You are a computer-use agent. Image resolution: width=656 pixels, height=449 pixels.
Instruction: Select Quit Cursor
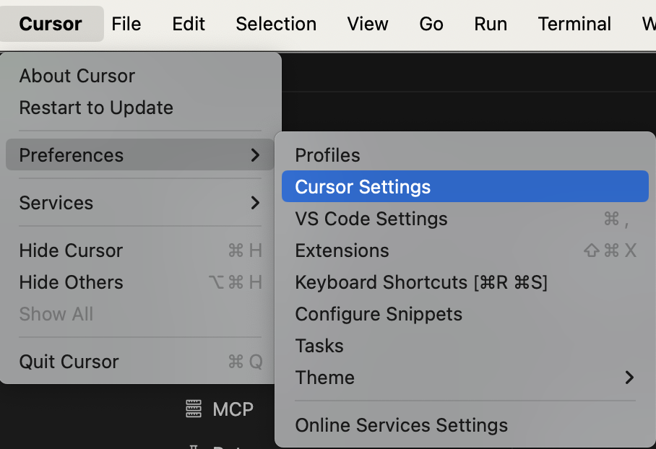click(x=140, y=362)
